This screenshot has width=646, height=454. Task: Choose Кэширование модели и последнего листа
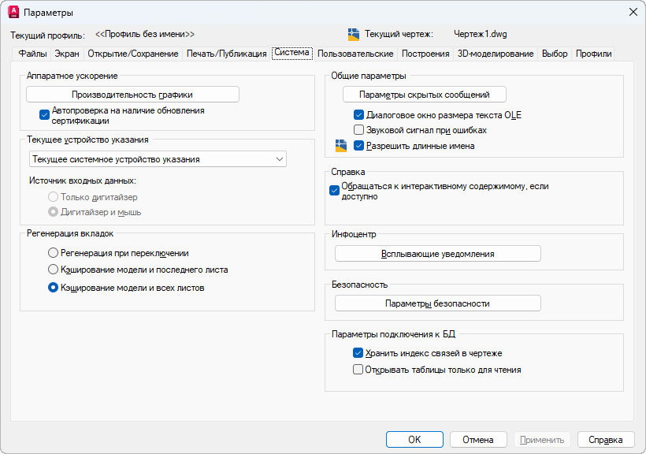click(54, 270)
